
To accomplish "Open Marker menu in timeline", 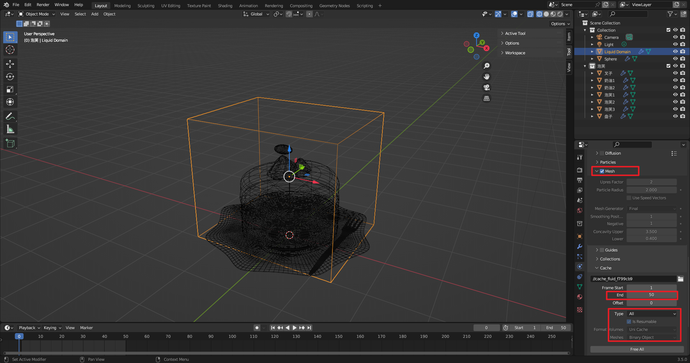I will click(x=86, y=328).
